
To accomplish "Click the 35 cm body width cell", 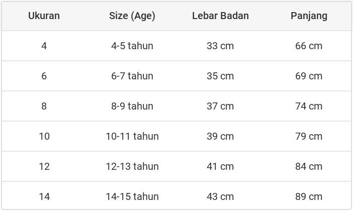I will tap(220, 76).
